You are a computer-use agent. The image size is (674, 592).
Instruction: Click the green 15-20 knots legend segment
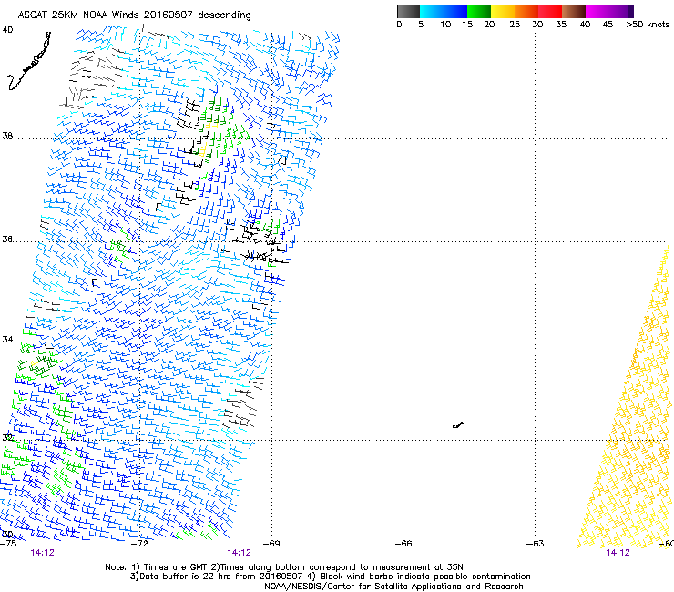click(479, 11)
